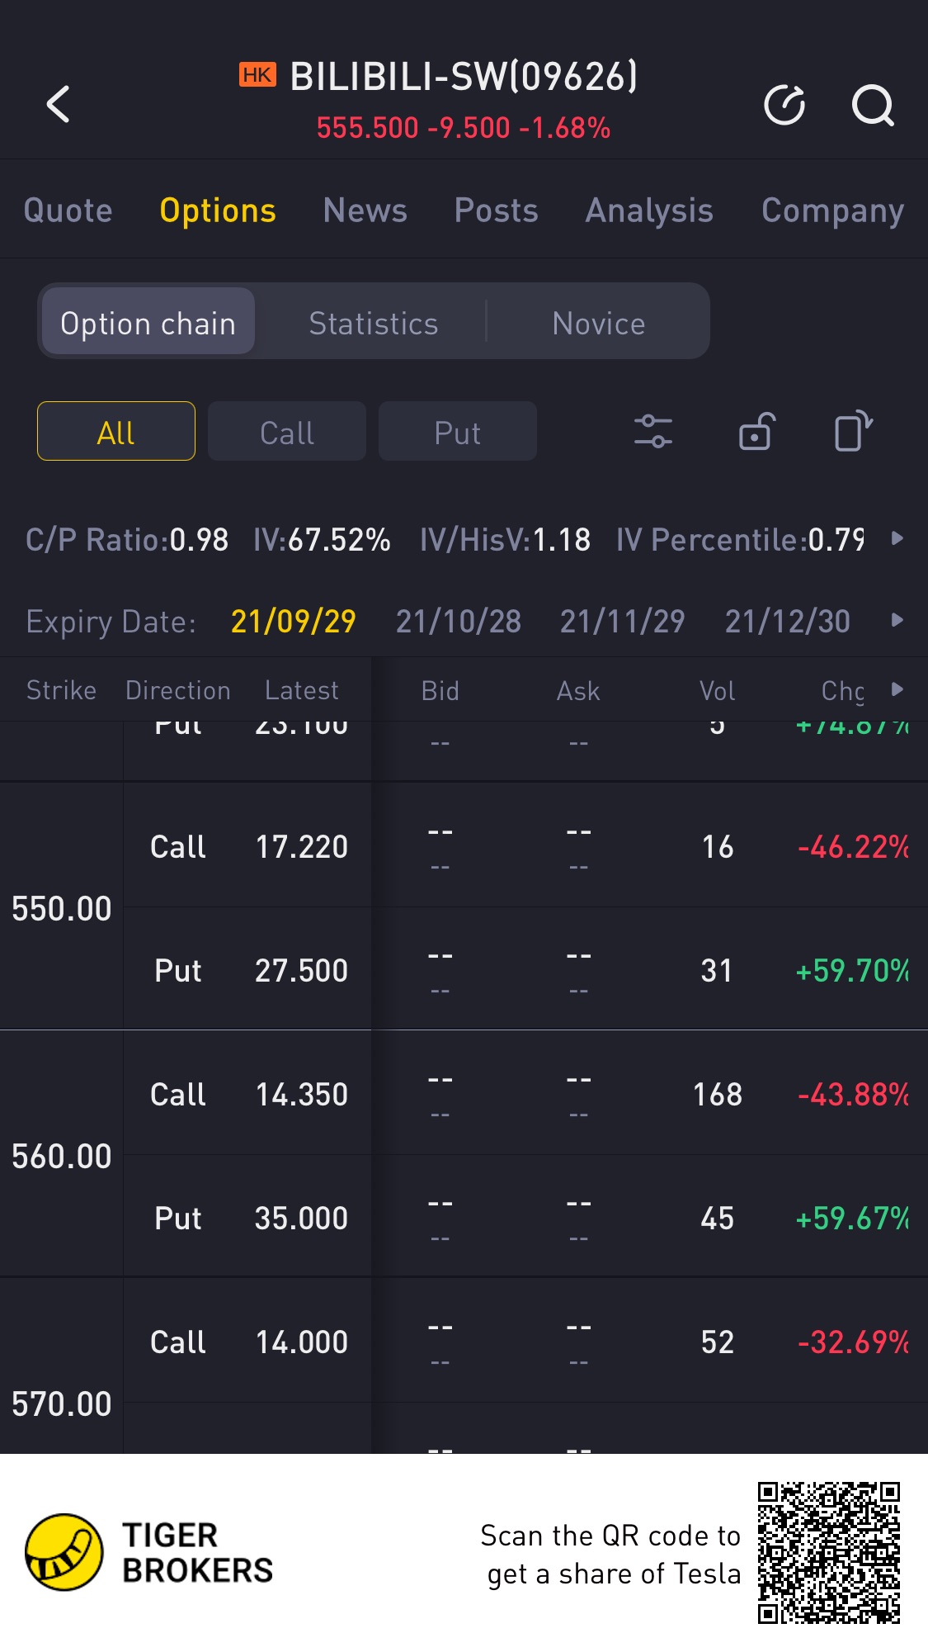Expand more table columns arrow

(897, 690)
